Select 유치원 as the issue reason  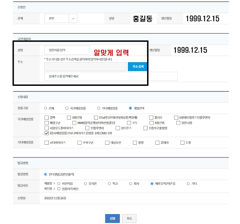85,184
